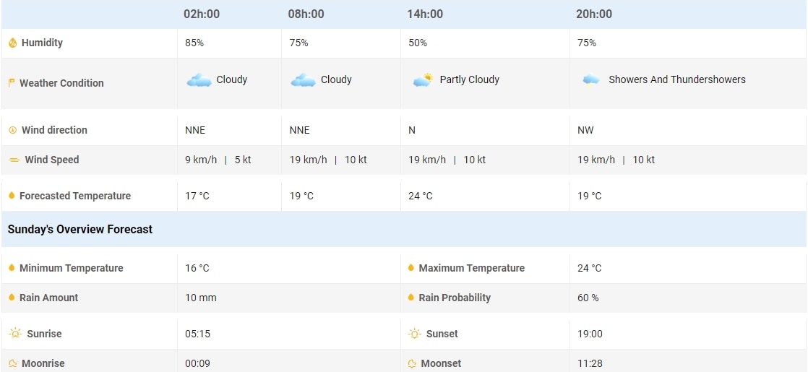This screenshot has width=808, height=372.
Task: Click the Wind direction compass icon
Action: coord(12,130)
